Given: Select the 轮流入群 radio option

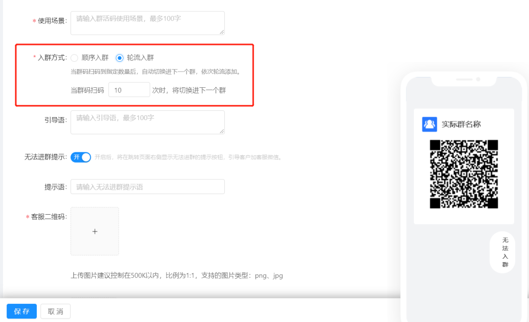Looking at the screenshot, I should tap(120, 58).
